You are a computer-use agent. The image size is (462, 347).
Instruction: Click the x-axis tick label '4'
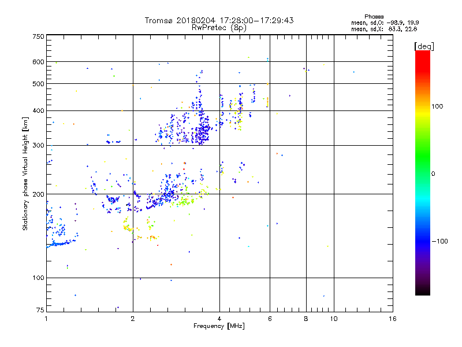pos(219,319)
